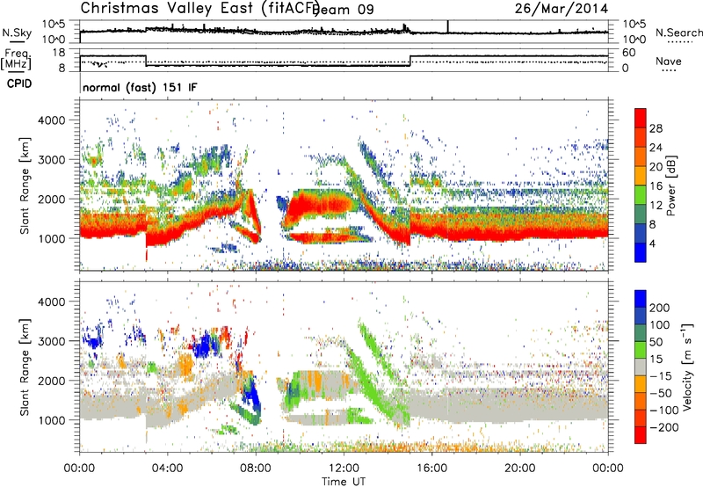Image resolution: width=703 pixels, height=487 pixels.
Task: Click the "50" velocity colorbar tick label
Action: point(656,342)
